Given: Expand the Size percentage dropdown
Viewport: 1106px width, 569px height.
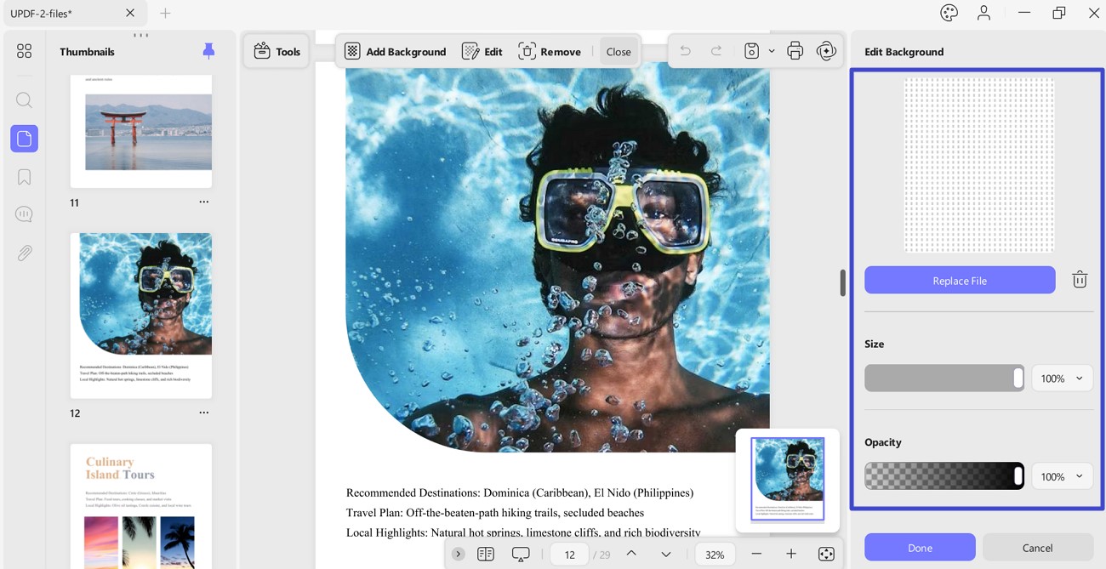Looking at the screenshot, I should tap(1062, 378).
